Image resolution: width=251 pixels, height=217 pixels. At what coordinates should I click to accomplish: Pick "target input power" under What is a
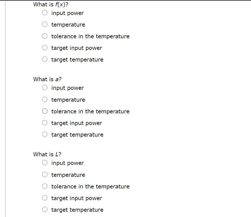45,122
